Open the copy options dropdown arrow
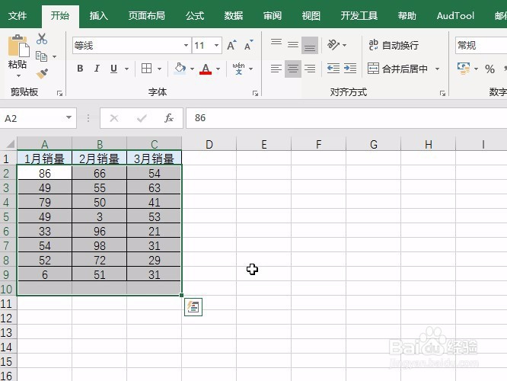The image size is (507, 381). point(54,56)
